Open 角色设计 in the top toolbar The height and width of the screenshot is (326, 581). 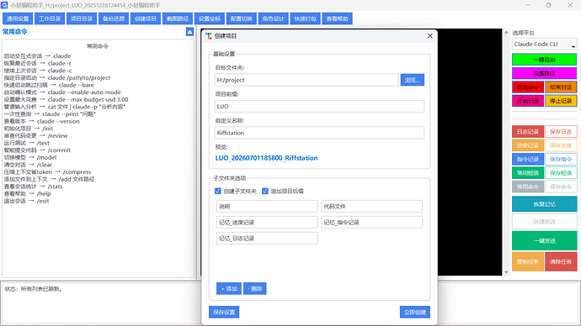coord(273,18)
